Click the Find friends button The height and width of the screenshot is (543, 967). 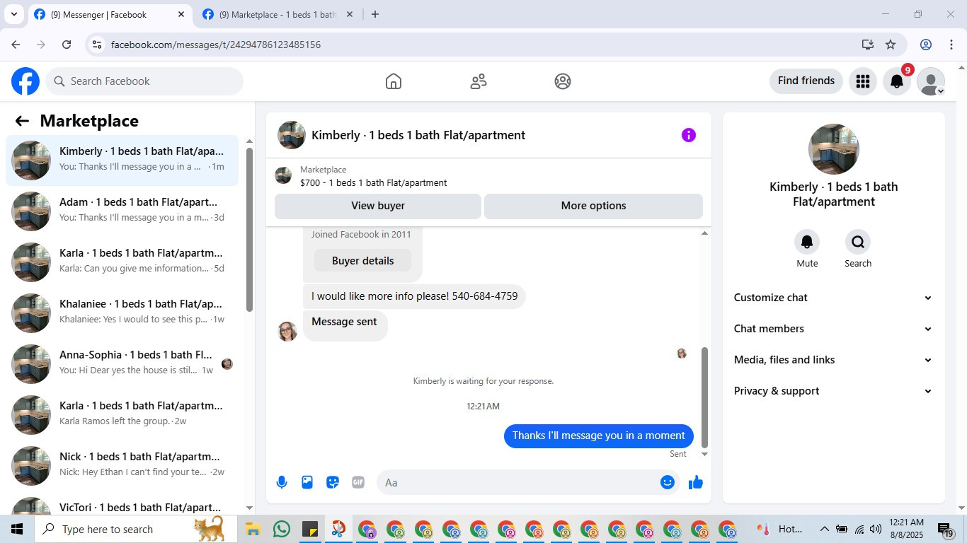click(806, 81)
